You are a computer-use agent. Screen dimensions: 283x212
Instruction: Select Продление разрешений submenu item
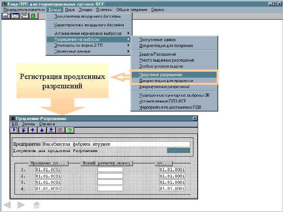175,75
